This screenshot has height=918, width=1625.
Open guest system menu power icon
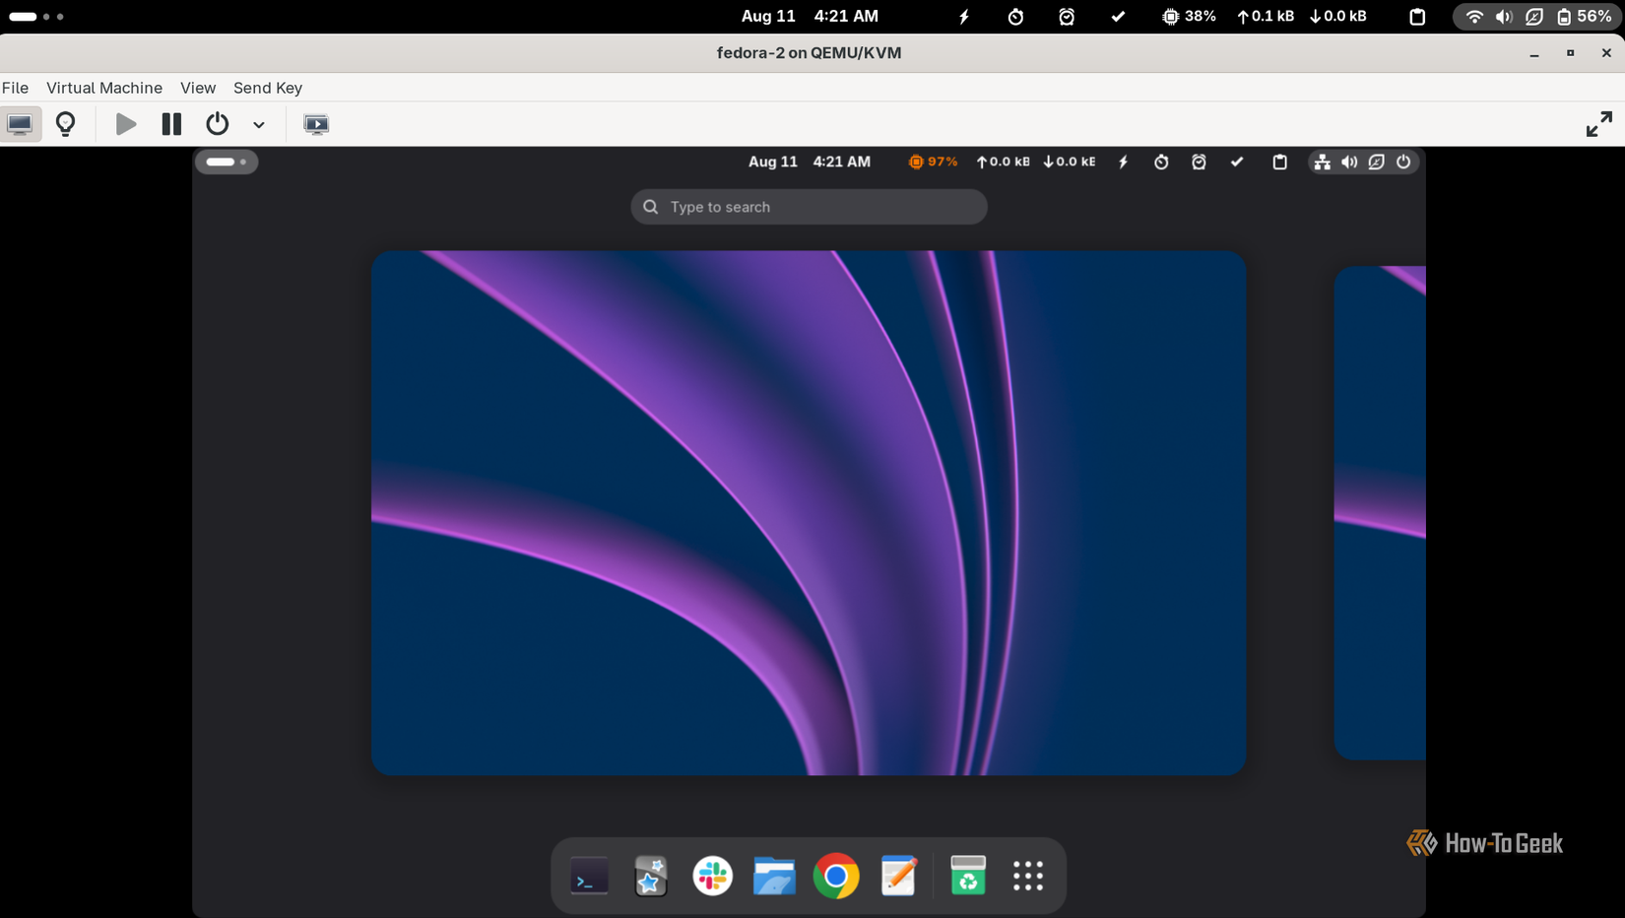[1403, 162]
